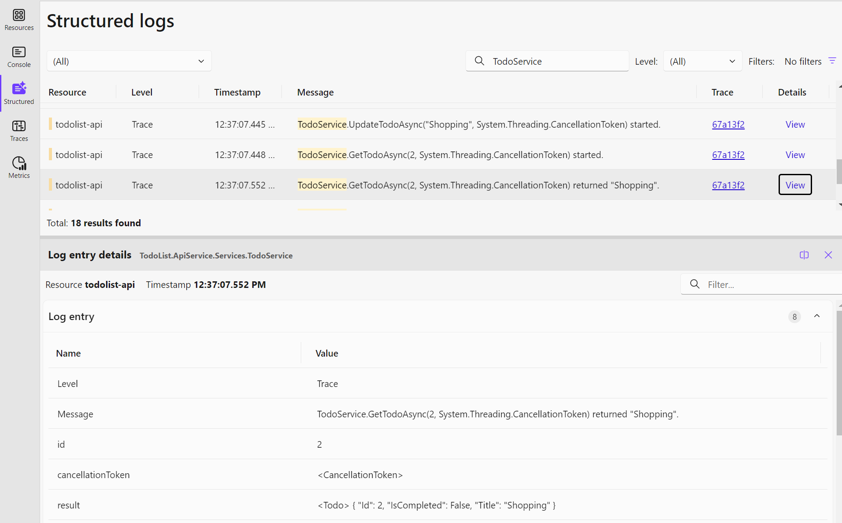Select the UpdateTodoAsync started message
The image size is (842, 523).
[x=479, y=125]
